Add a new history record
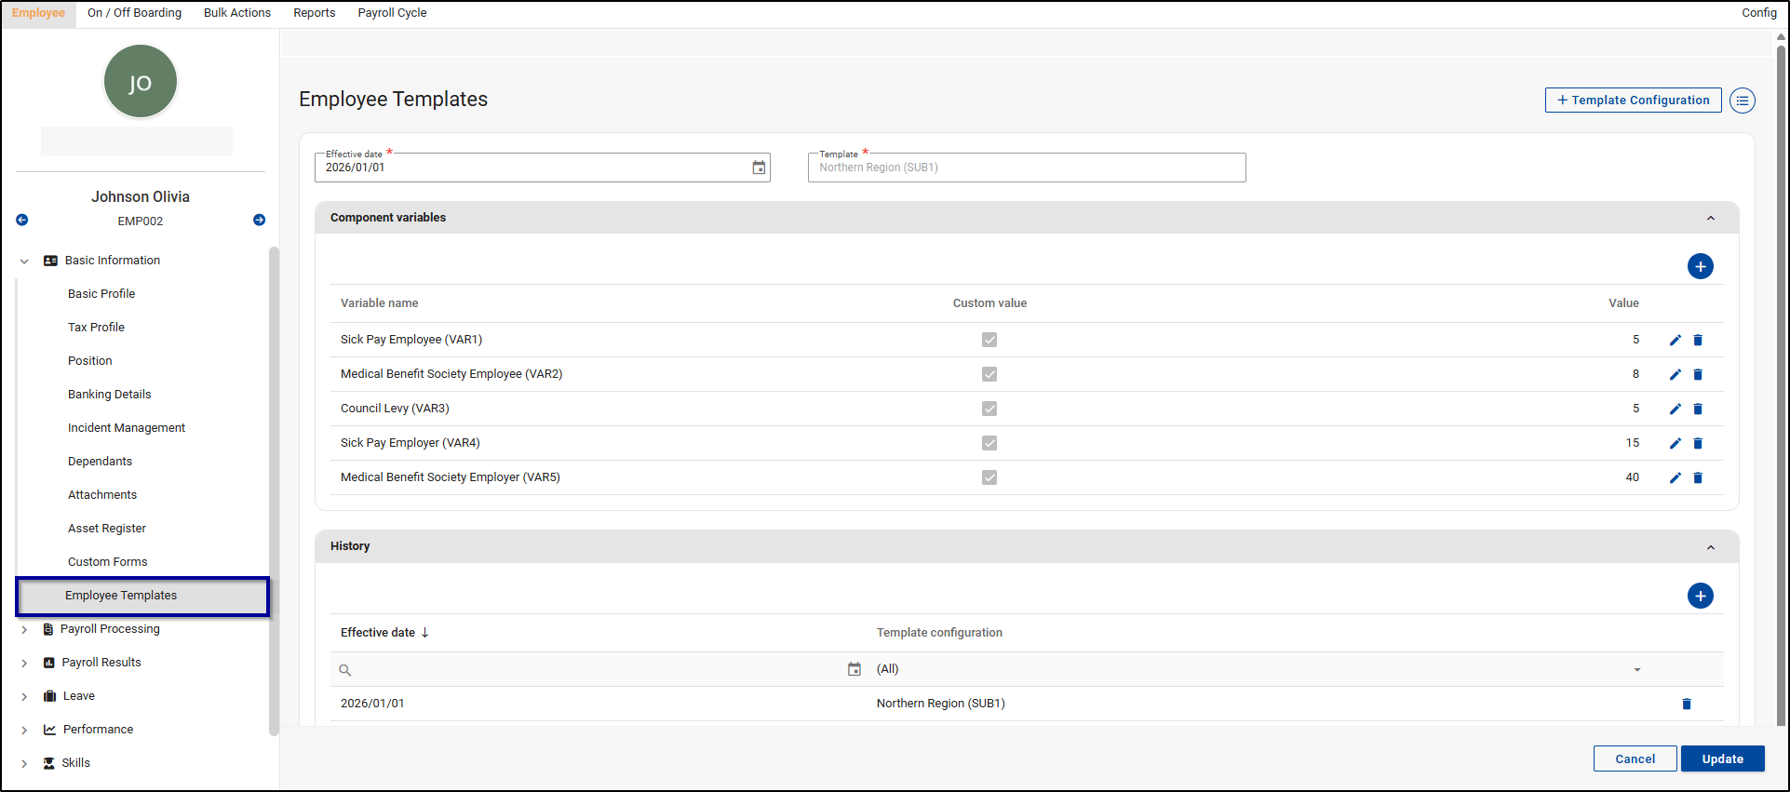 (x=1700, y=596)
